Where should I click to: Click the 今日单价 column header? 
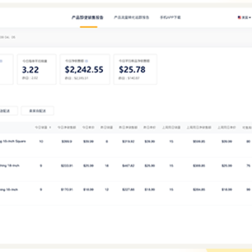(x=88, y=127)
